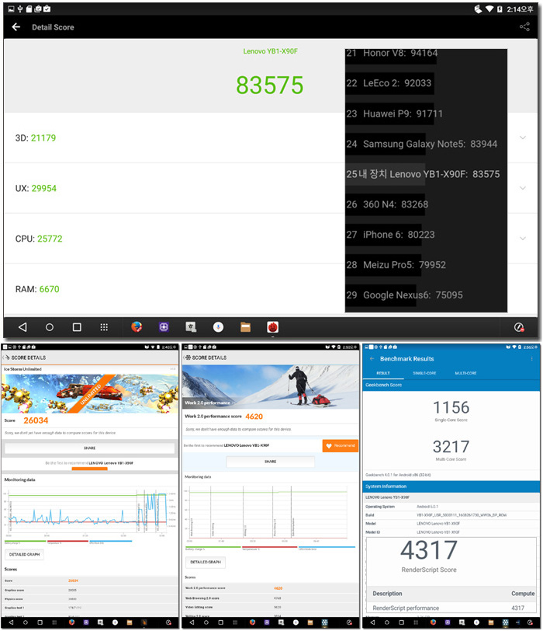Tap the Work 2.0 performance skier image

271,387
